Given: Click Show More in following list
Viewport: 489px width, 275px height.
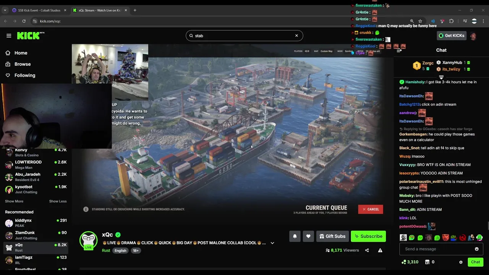Looking at the screenshot, I should (14, 201).
